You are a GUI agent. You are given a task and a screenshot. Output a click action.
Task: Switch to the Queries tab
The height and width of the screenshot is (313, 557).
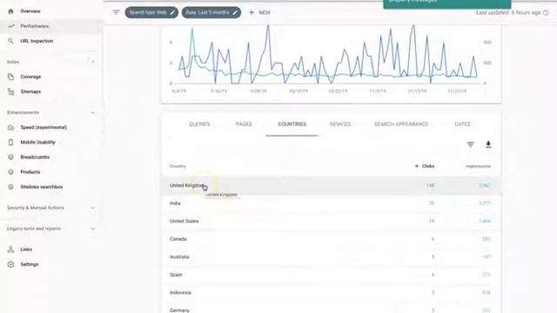click(199, 124)
